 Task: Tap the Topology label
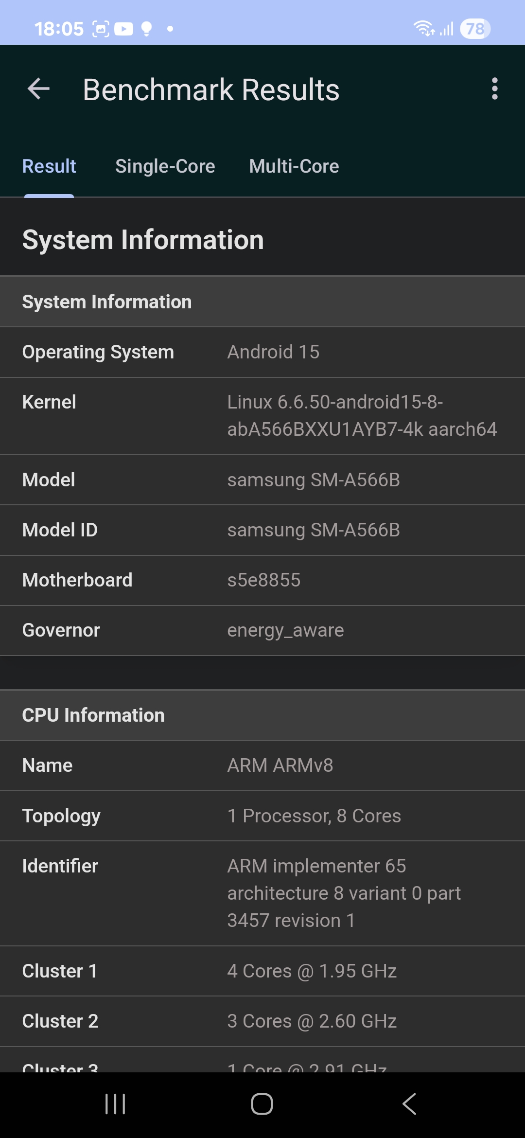[x=61, y=816]
